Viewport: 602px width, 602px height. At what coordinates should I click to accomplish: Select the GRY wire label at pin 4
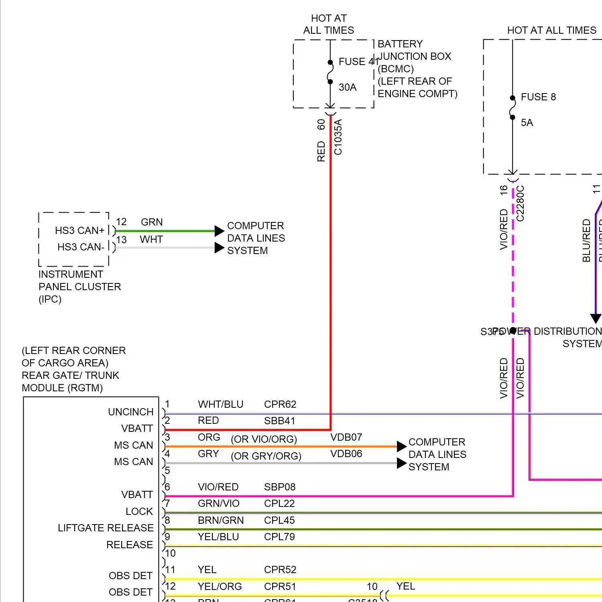pyautogui.click(x=208, y=454)
